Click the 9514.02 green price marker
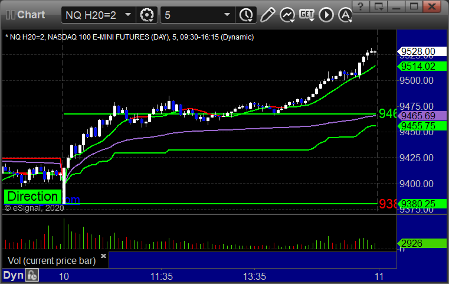Image resolution: width=449 pixels, height=284 pixels. point(421,67)
